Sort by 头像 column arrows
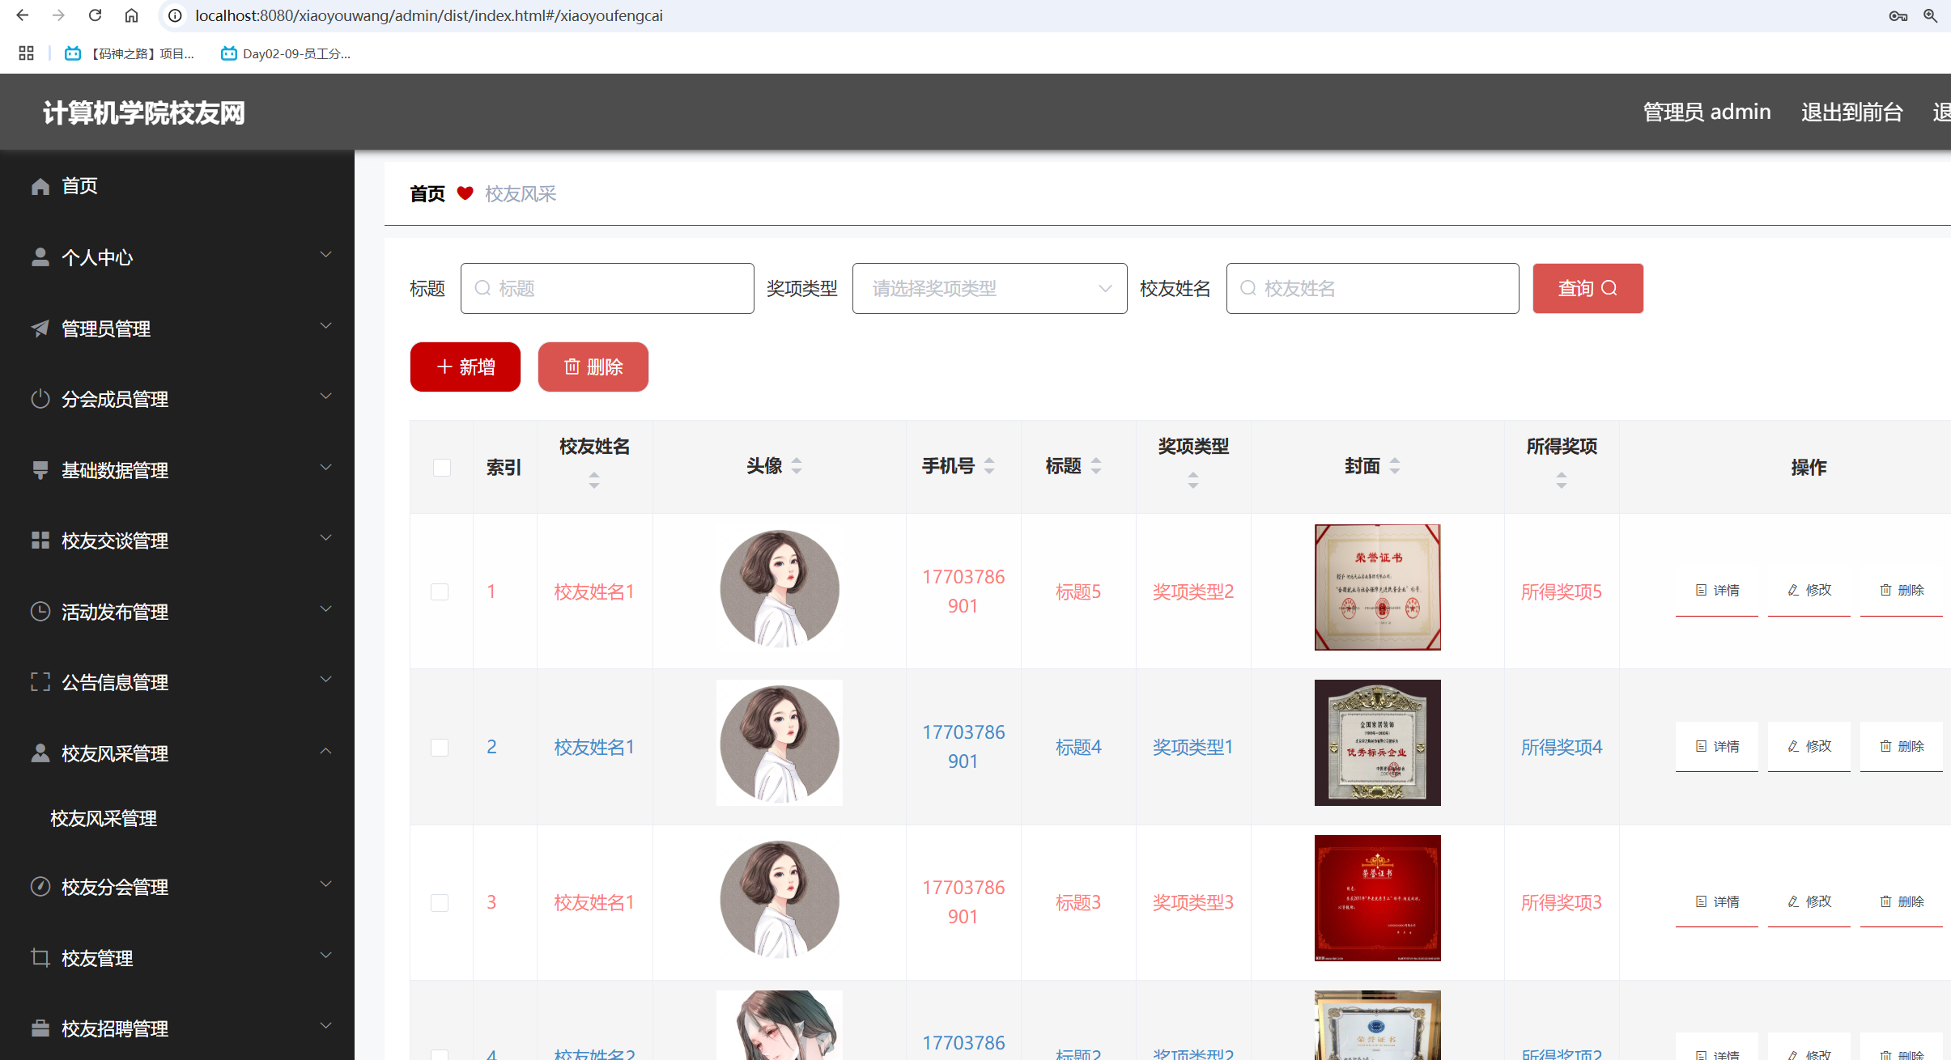Image resolution: width=1951 pixels, height=1060 pixels. click(x=797, y=466)
